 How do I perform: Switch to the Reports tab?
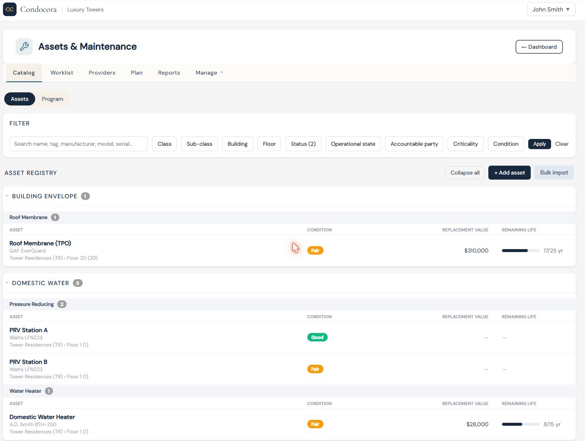(169, 73)
